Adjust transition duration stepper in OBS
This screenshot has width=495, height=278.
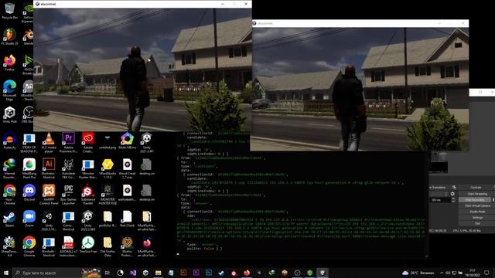[x=453, y=200]
